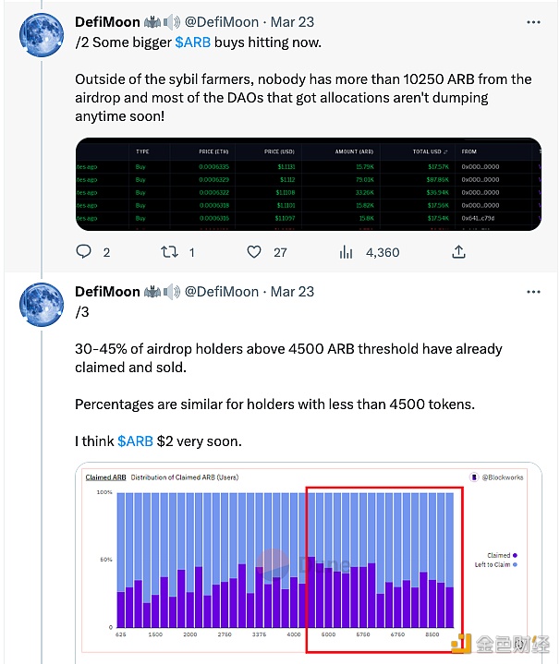560x664 pixels.
Task: Open the Mar 23 timestamp of the /3 tweet
Action: 292,291
